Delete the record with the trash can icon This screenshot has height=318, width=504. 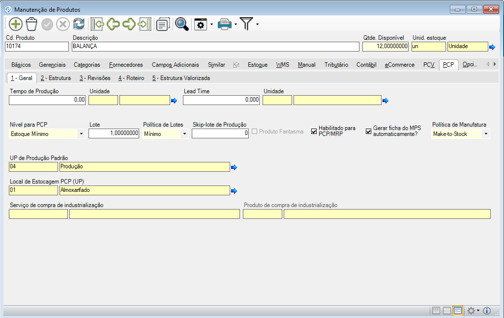[x=31, y=24]
